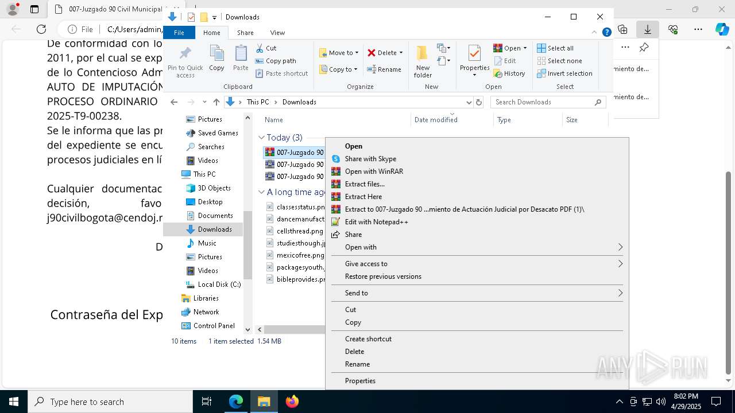Create a New folder from ribbon

pyautogui.click(x=423, y=61)
